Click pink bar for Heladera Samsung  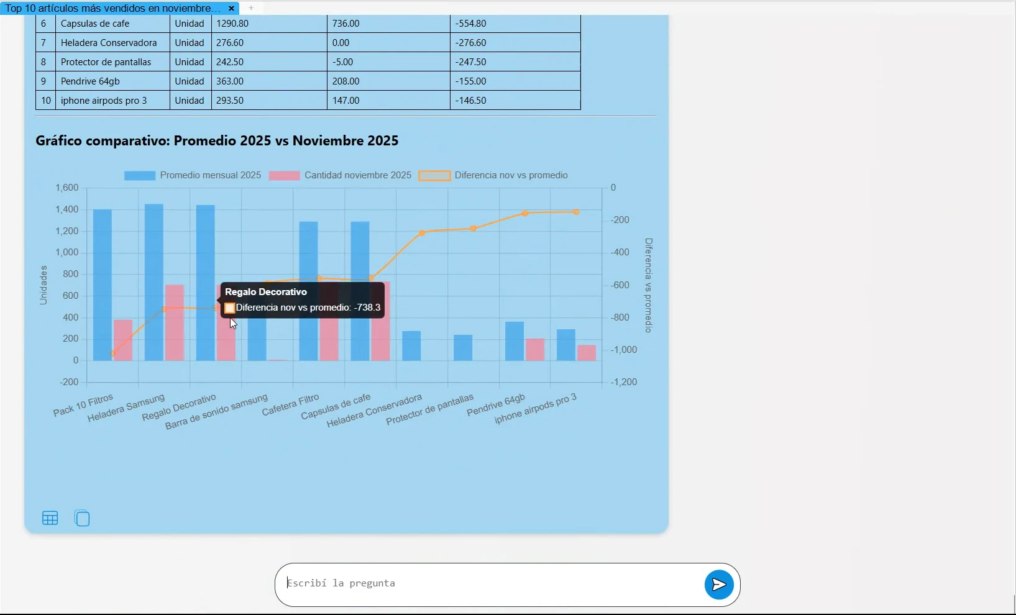tap(175, 323)
